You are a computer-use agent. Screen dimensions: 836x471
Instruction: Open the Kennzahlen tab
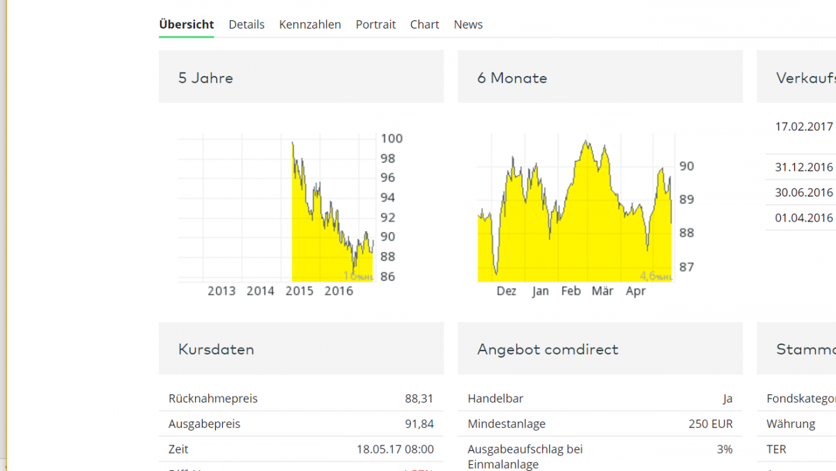pyautogui.click(x=310, y=24)
